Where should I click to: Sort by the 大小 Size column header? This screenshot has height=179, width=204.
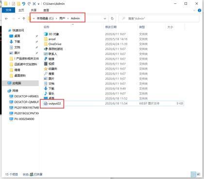170,27
